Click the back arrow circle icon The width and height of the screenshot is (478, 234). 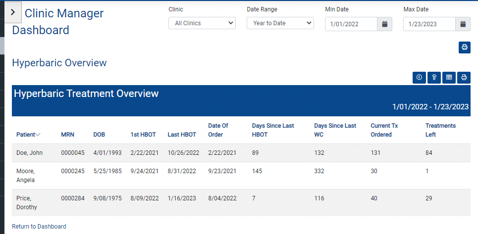[x=419, y=78]
